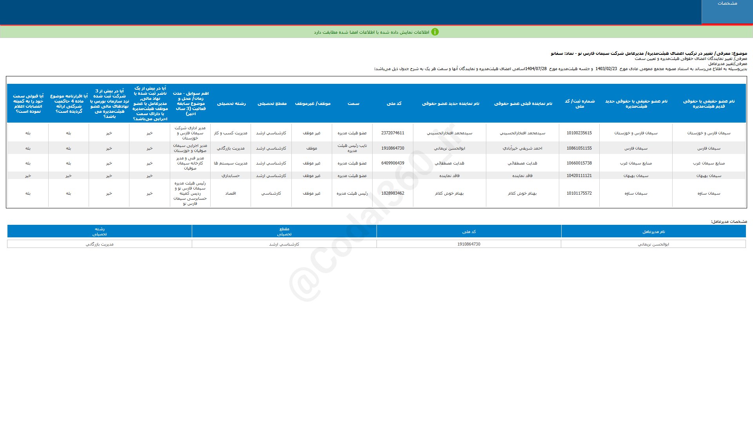Click registration number 10101175572 for سیمان ساوه
Screen dimensions: 753x423
tap(579, 193)
